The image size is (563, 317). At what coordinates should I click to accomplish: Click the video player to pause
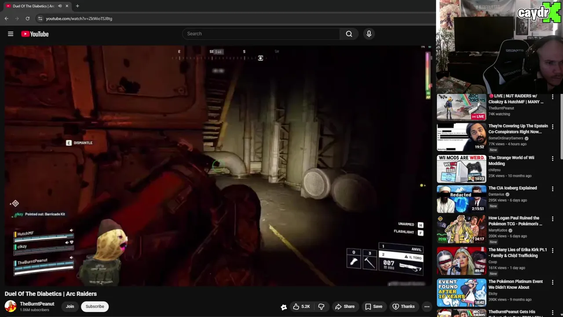pos(218,165)
